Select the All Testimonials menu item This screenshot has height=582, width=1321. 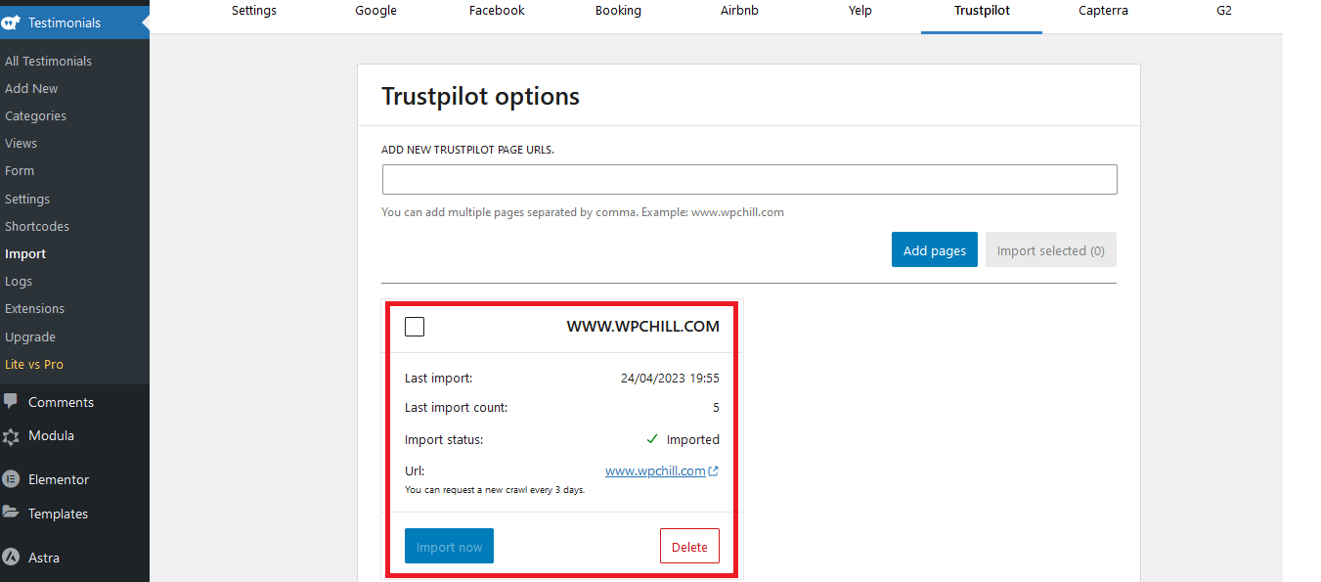pyautogui.click(x=48, y=61)
